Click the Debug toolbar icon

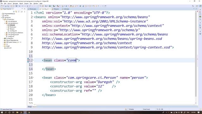tap(46, 6)
